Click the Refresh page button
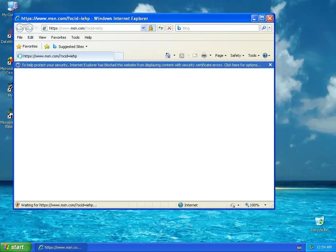Image resolution: width=336 pixels, height=252 pixels. tap(161, 28)
